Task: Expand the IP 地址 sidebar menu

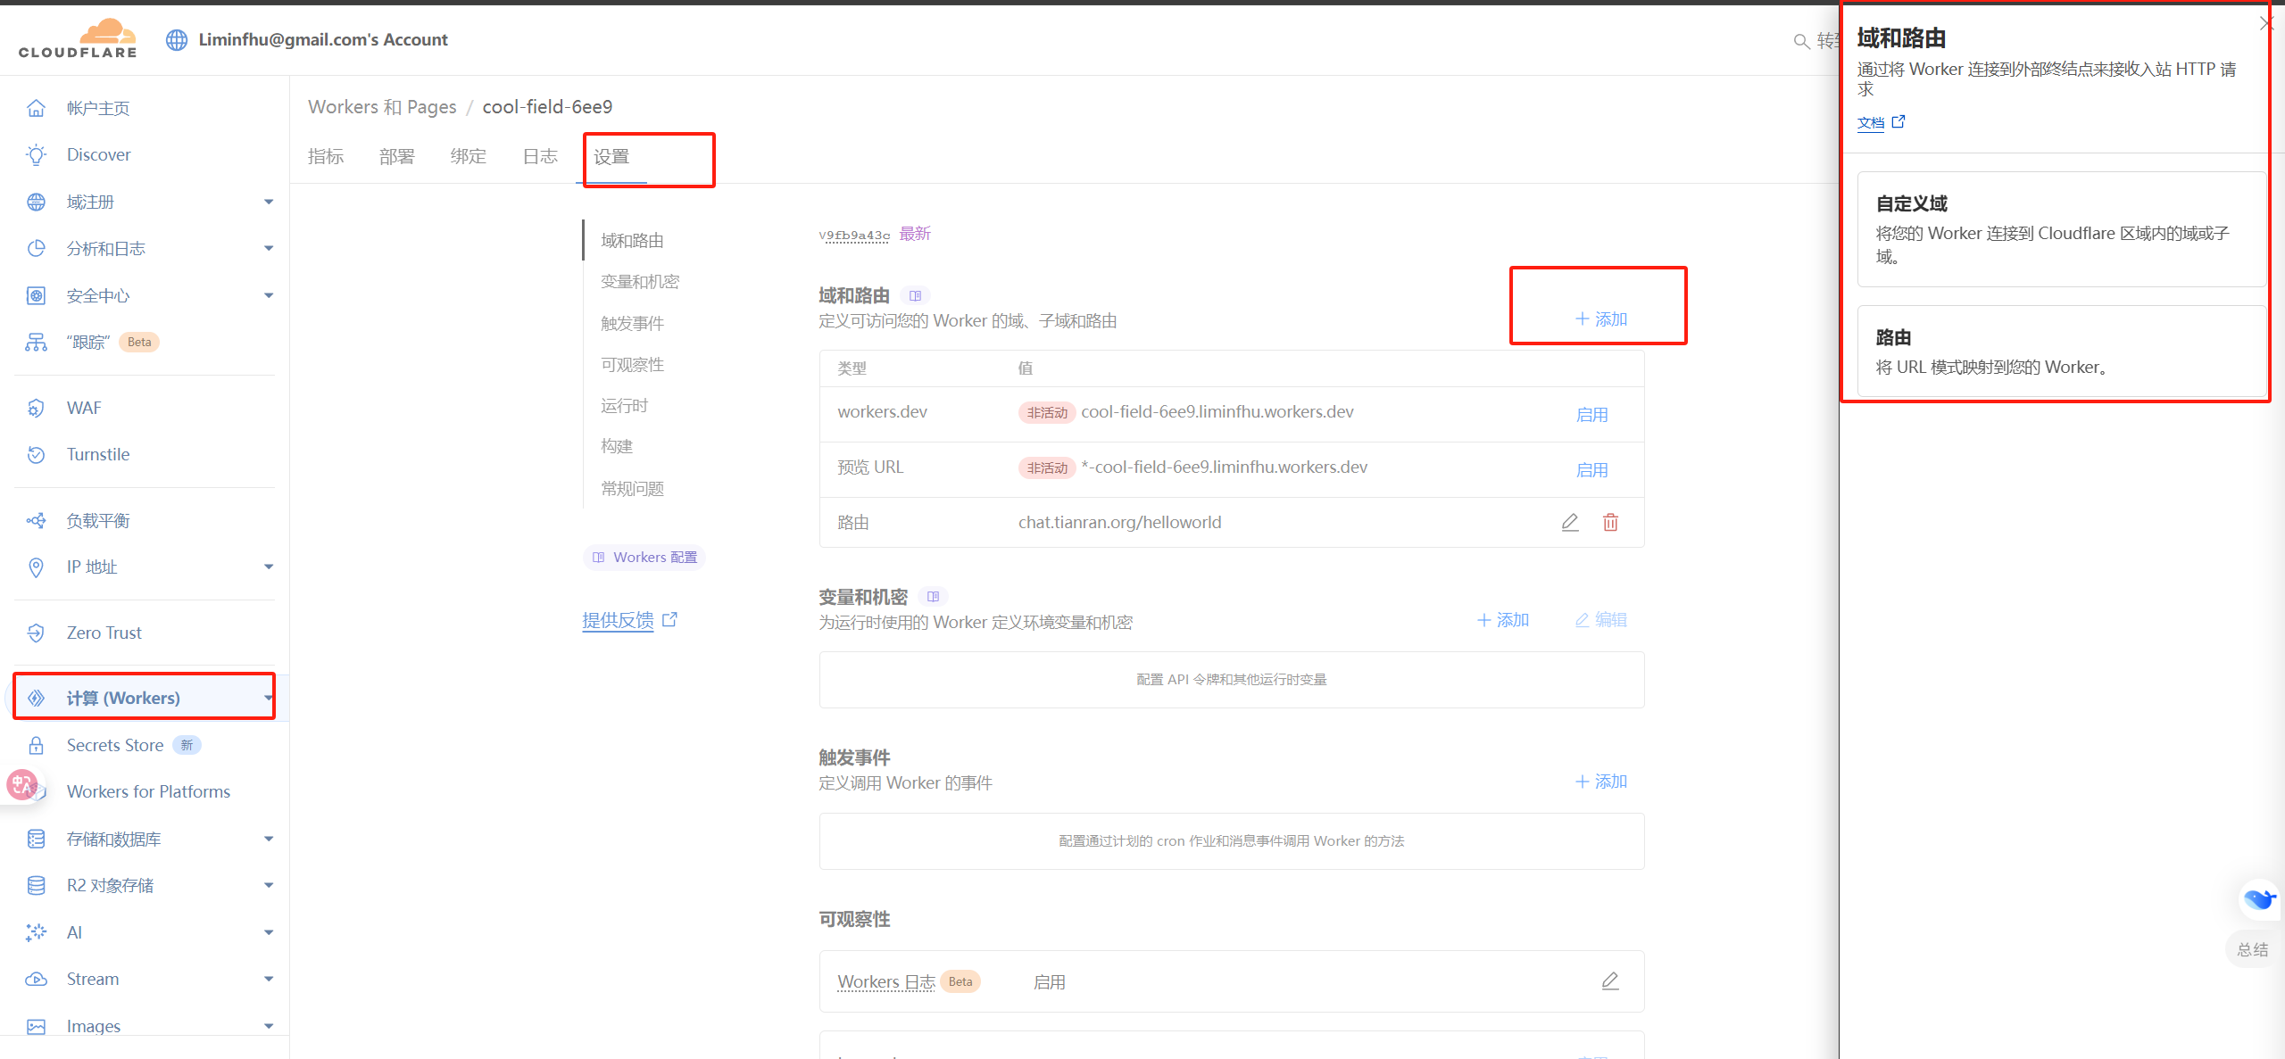Action: pyautogui.click(x=269, y=567)
